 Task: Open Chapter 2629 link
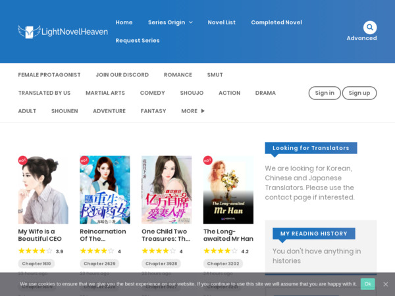tap(99, 264)
